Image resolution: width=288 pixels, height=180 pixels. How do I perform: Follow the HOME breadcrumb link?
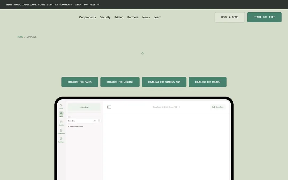pyautogui.click(x=20, y=37)
